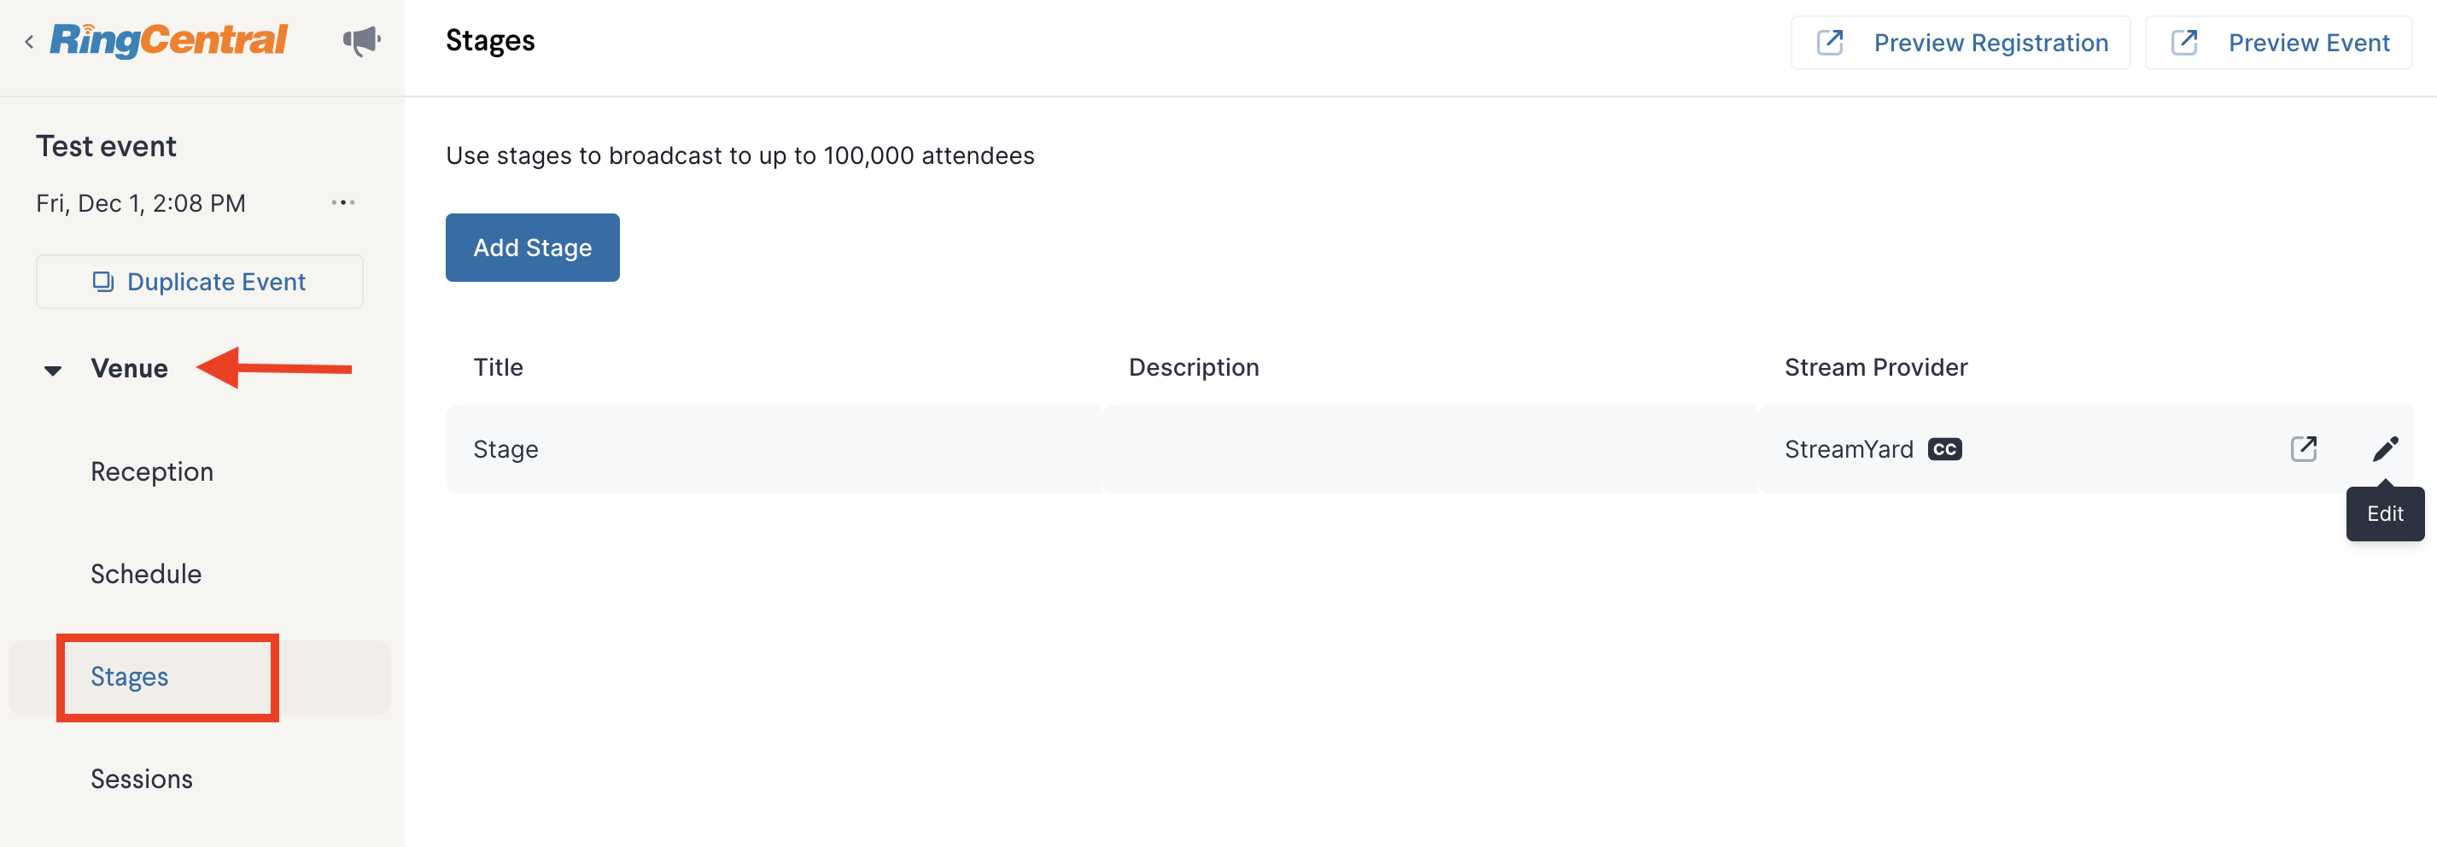The height and width of the screenshot is (847, 2437).
Task: Collapse the Venue section caret
Action: click(x=53, y=370)
